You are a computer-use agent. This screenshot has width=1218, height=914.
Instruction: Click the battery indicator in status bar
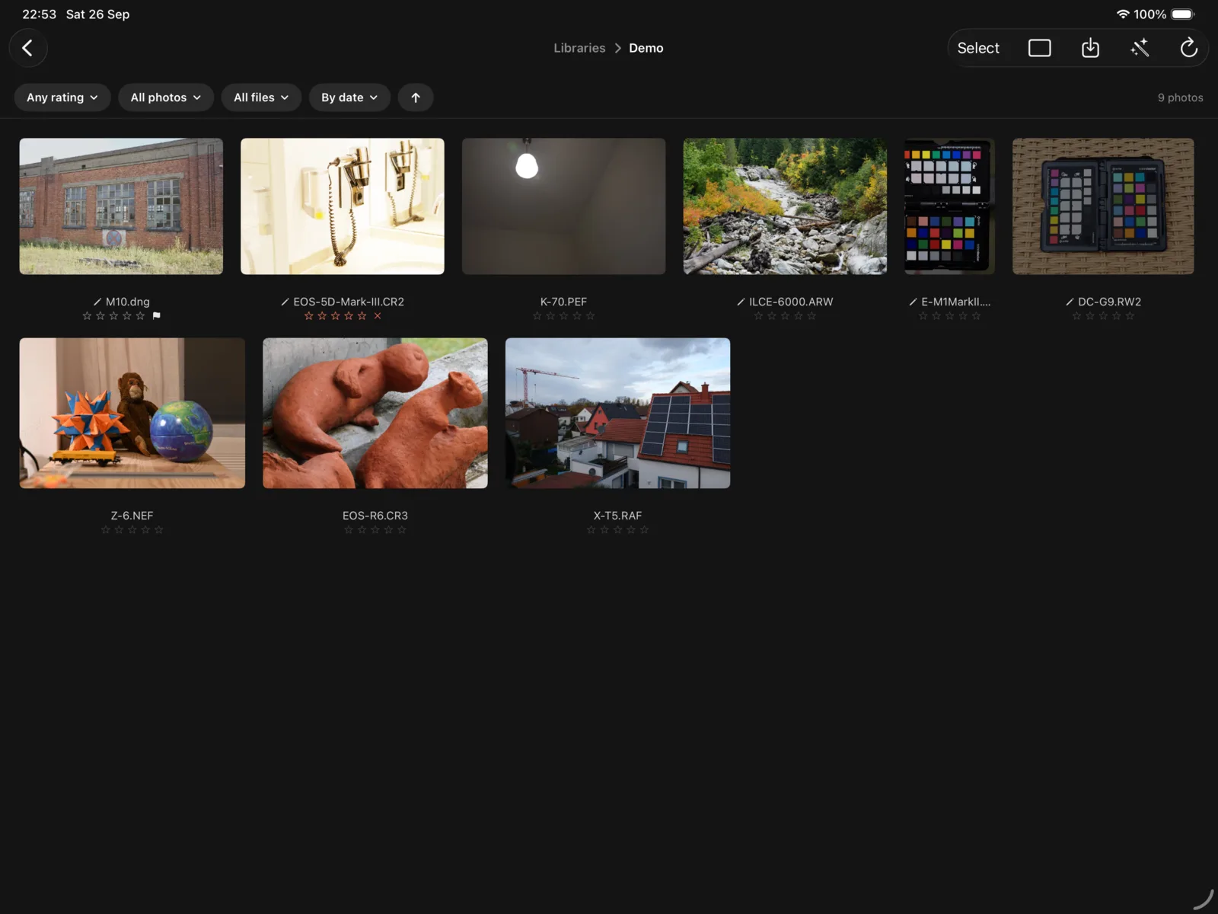[1183, 14]
